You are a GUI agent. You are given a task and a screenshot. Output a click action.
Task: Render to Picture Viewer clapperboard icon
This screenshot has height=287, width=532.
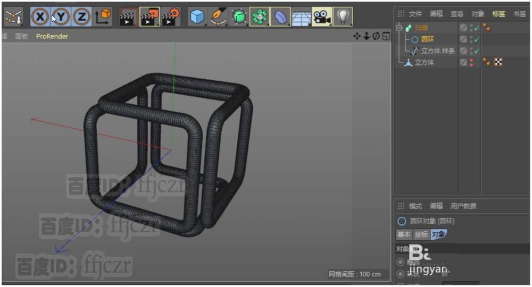149,16
